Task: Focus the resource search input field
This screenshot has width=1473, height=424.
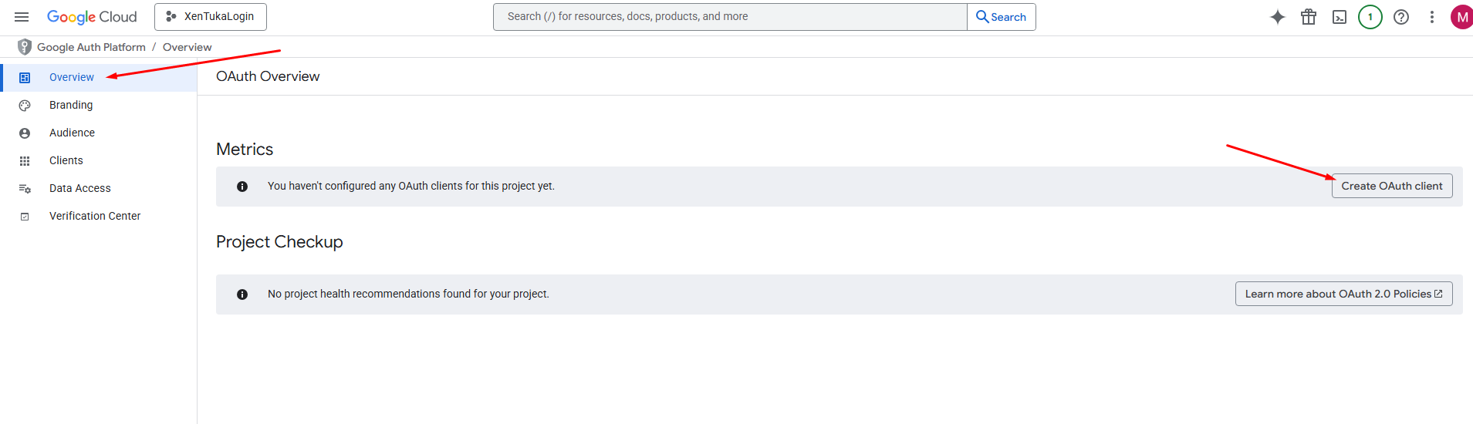Action: pyautogui.click(x=730, y=17)
